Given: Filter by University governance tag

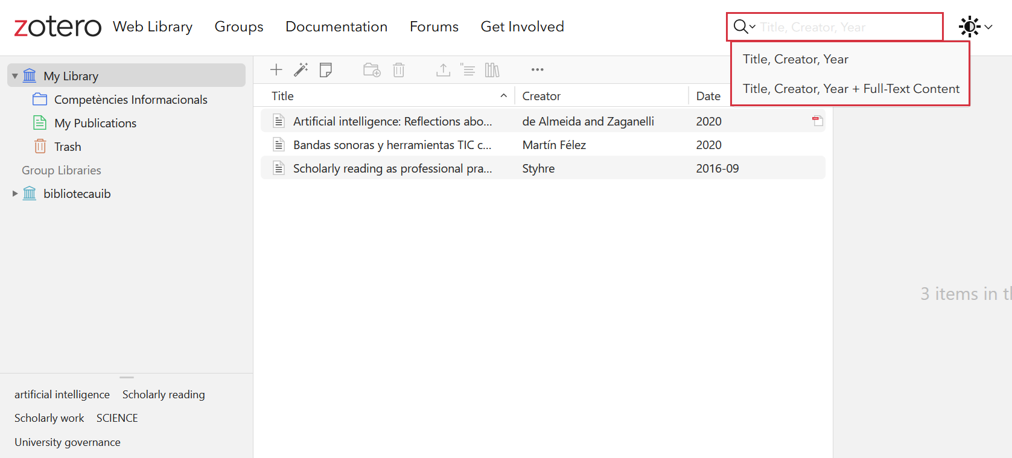Looking at the screenshot, I should click(x=68, y=442).
